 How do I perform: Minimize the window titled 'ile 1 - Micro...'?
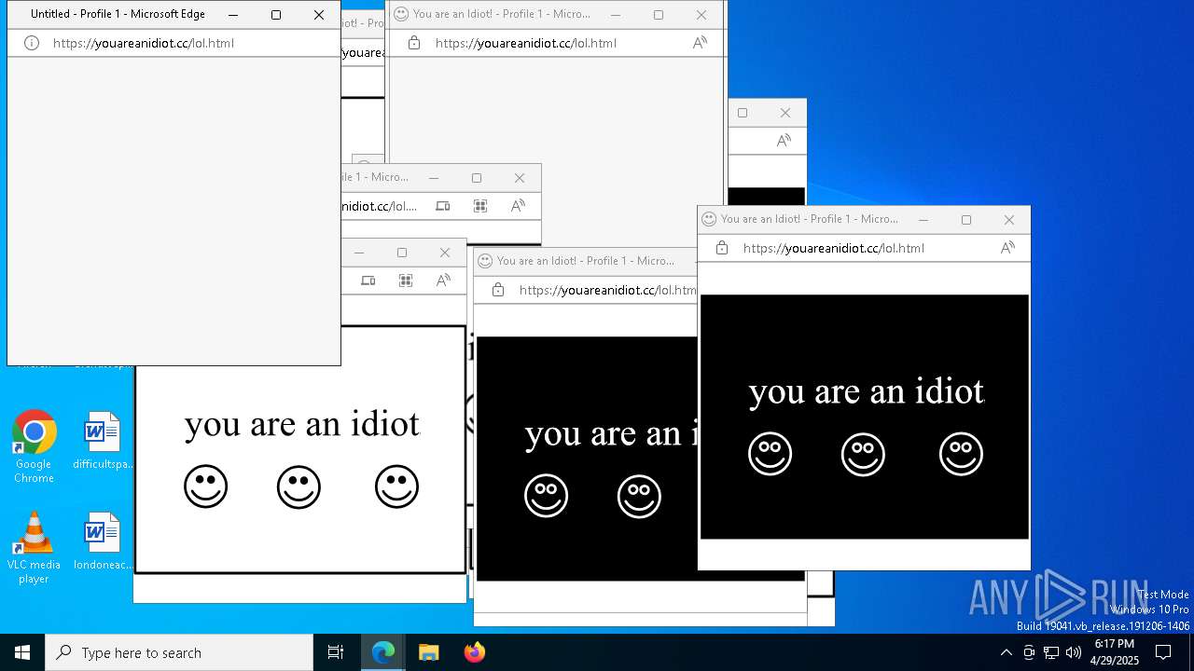pos(434,178)
